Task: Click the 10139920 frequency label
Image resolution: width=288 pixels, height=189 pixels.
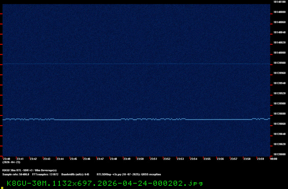Action: tap(280, 93)
